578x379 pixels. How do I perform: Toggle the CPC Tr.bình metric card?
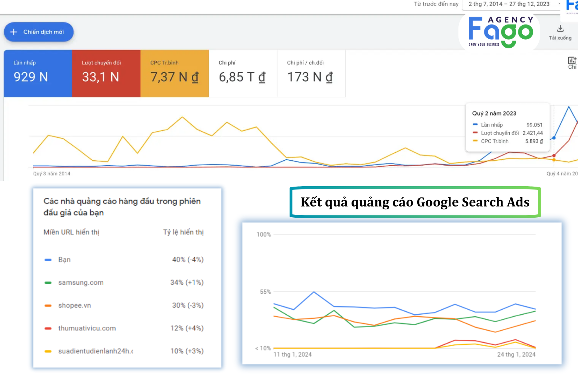(174, 73)
